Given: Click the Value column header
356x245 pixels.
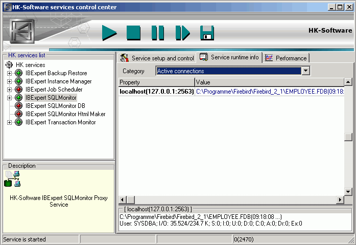Looking at the screenshot, I should (x=270, y=82).
